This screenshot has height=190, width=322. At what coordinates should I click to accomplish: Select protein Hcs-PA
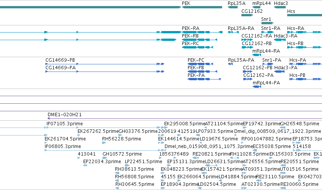pos(305,64)
